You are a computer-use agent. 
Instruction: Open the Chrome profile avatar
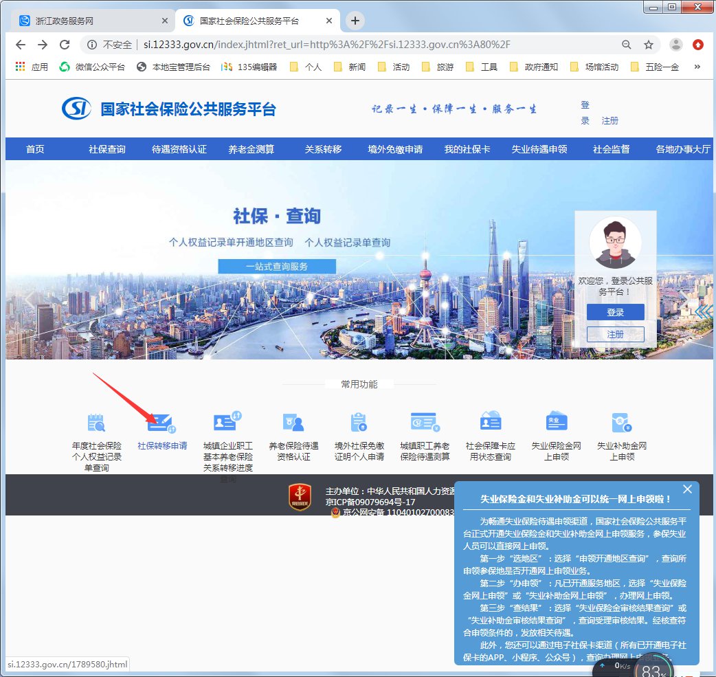676,44
